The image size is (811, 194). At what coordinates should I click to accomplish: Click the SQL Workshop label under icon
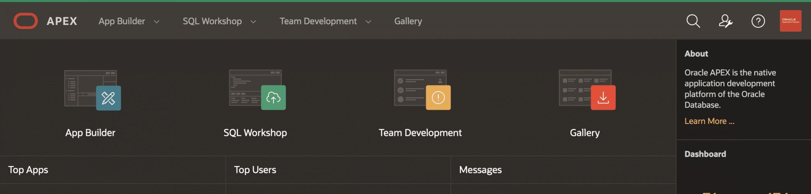point(255,133)
